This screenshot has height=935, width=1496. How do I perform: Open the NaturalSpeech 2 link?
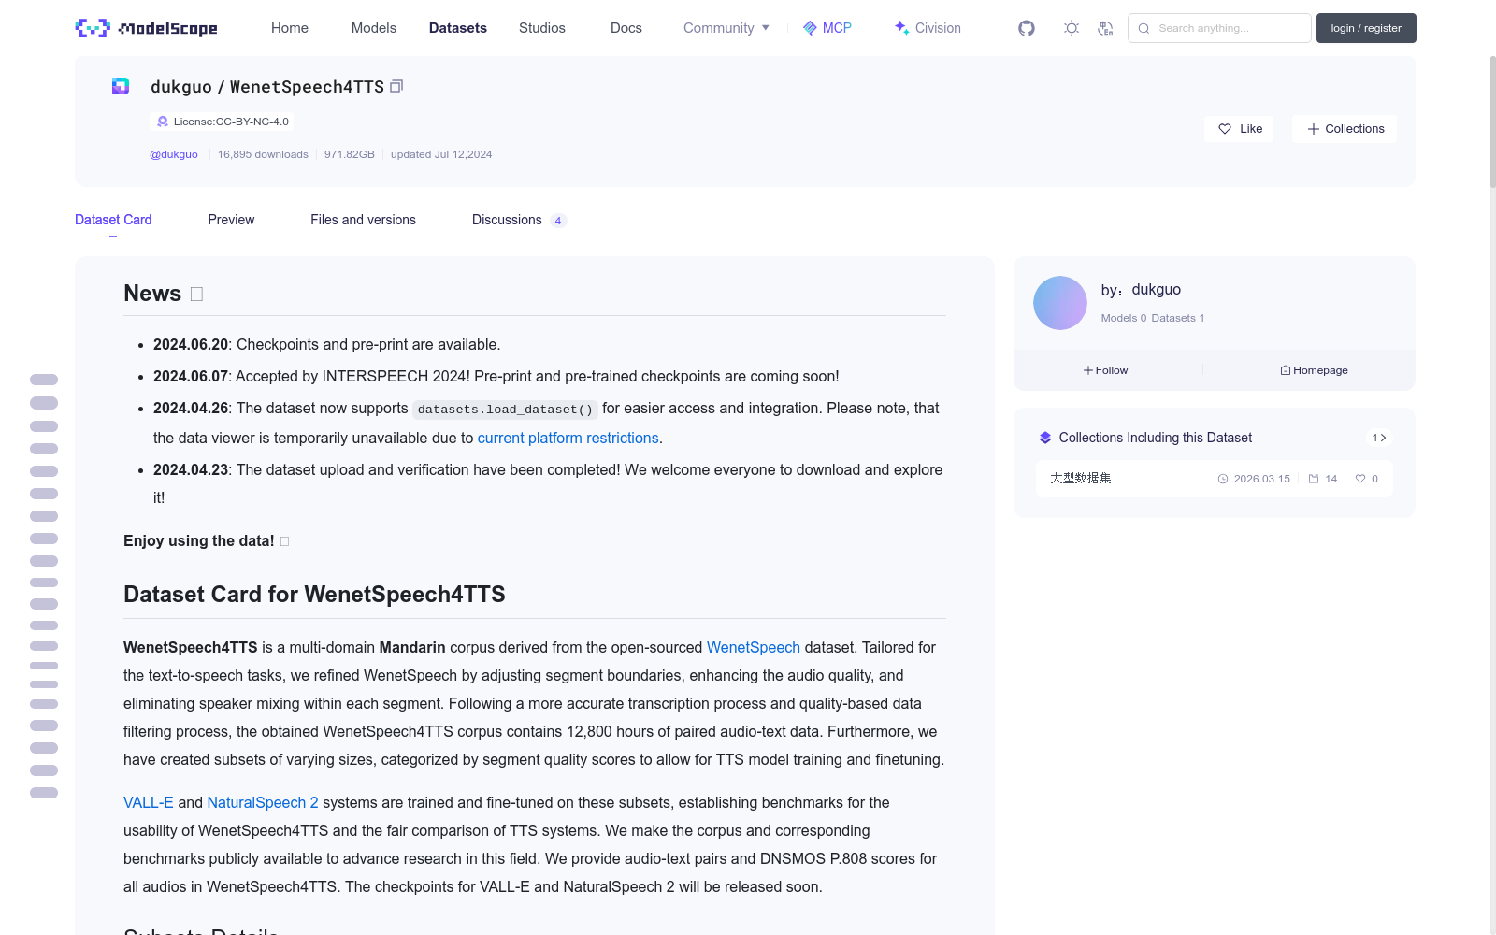click(x=263, y=802)
